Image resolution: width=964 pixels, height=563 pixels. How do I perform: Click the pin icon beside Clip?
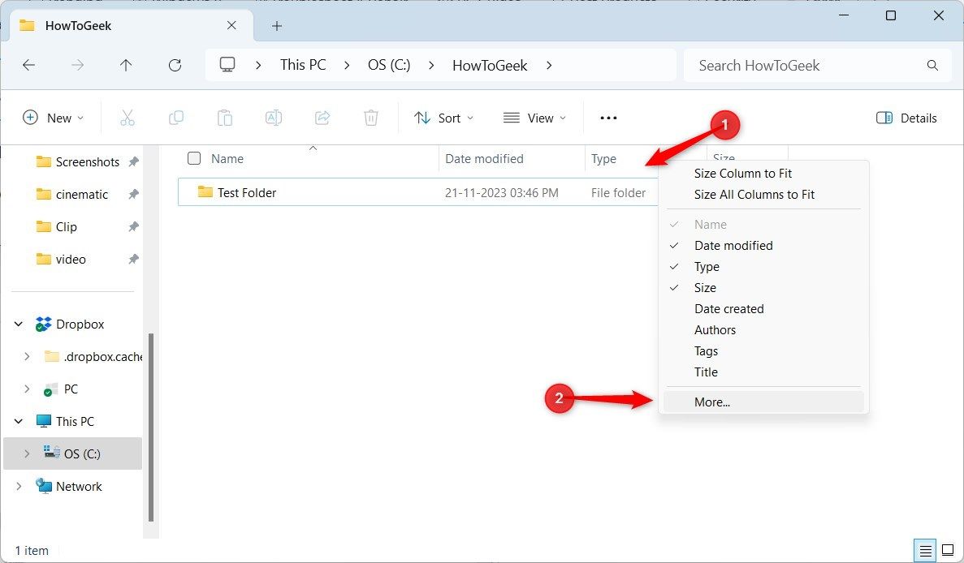[x=133, y=226]
